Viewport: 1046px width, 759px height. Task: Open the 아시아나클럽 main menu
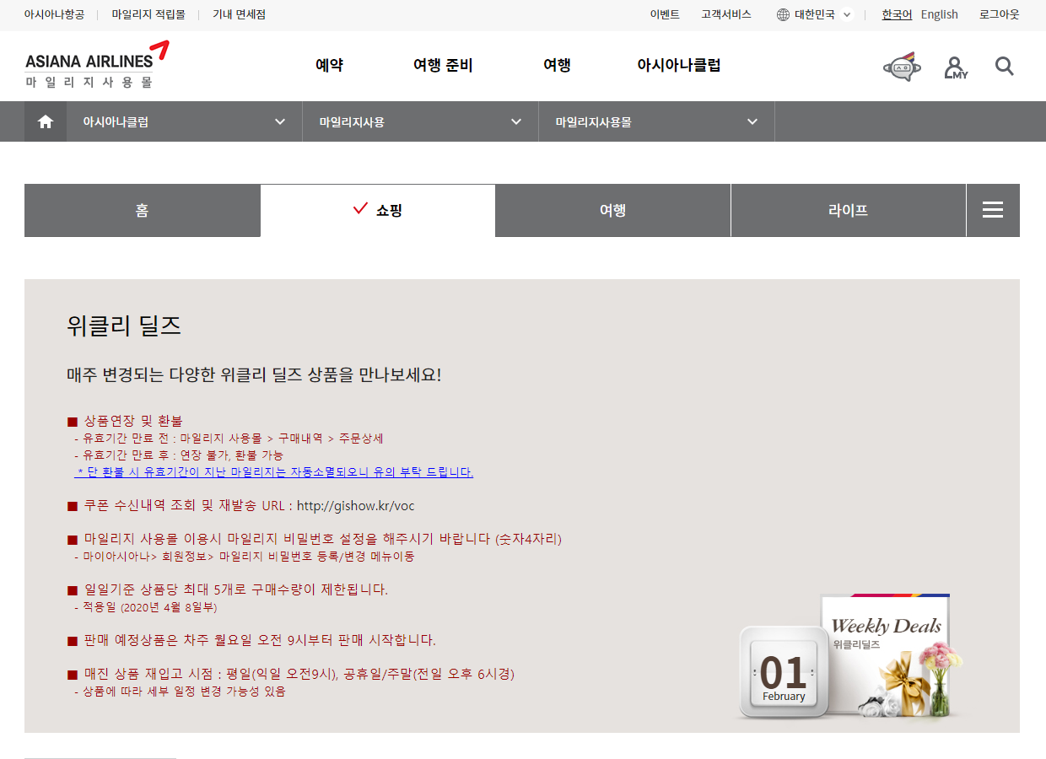[x=679, y=65]
